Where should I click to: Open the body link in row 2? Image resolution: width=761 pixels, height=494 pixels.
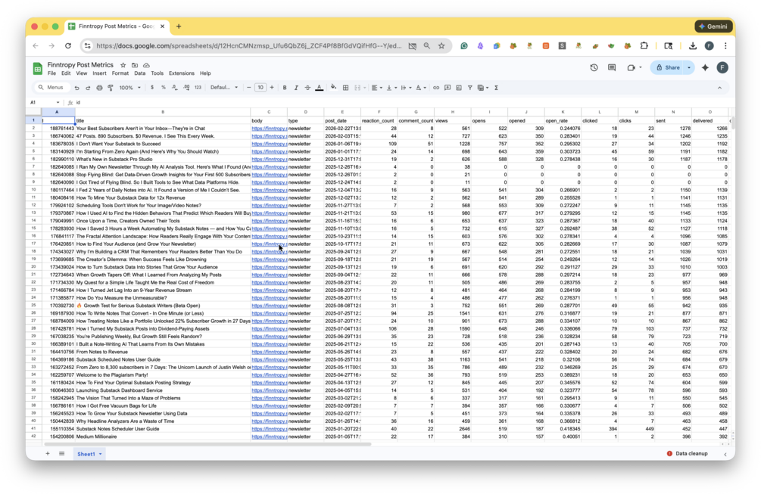coord(270,129)
